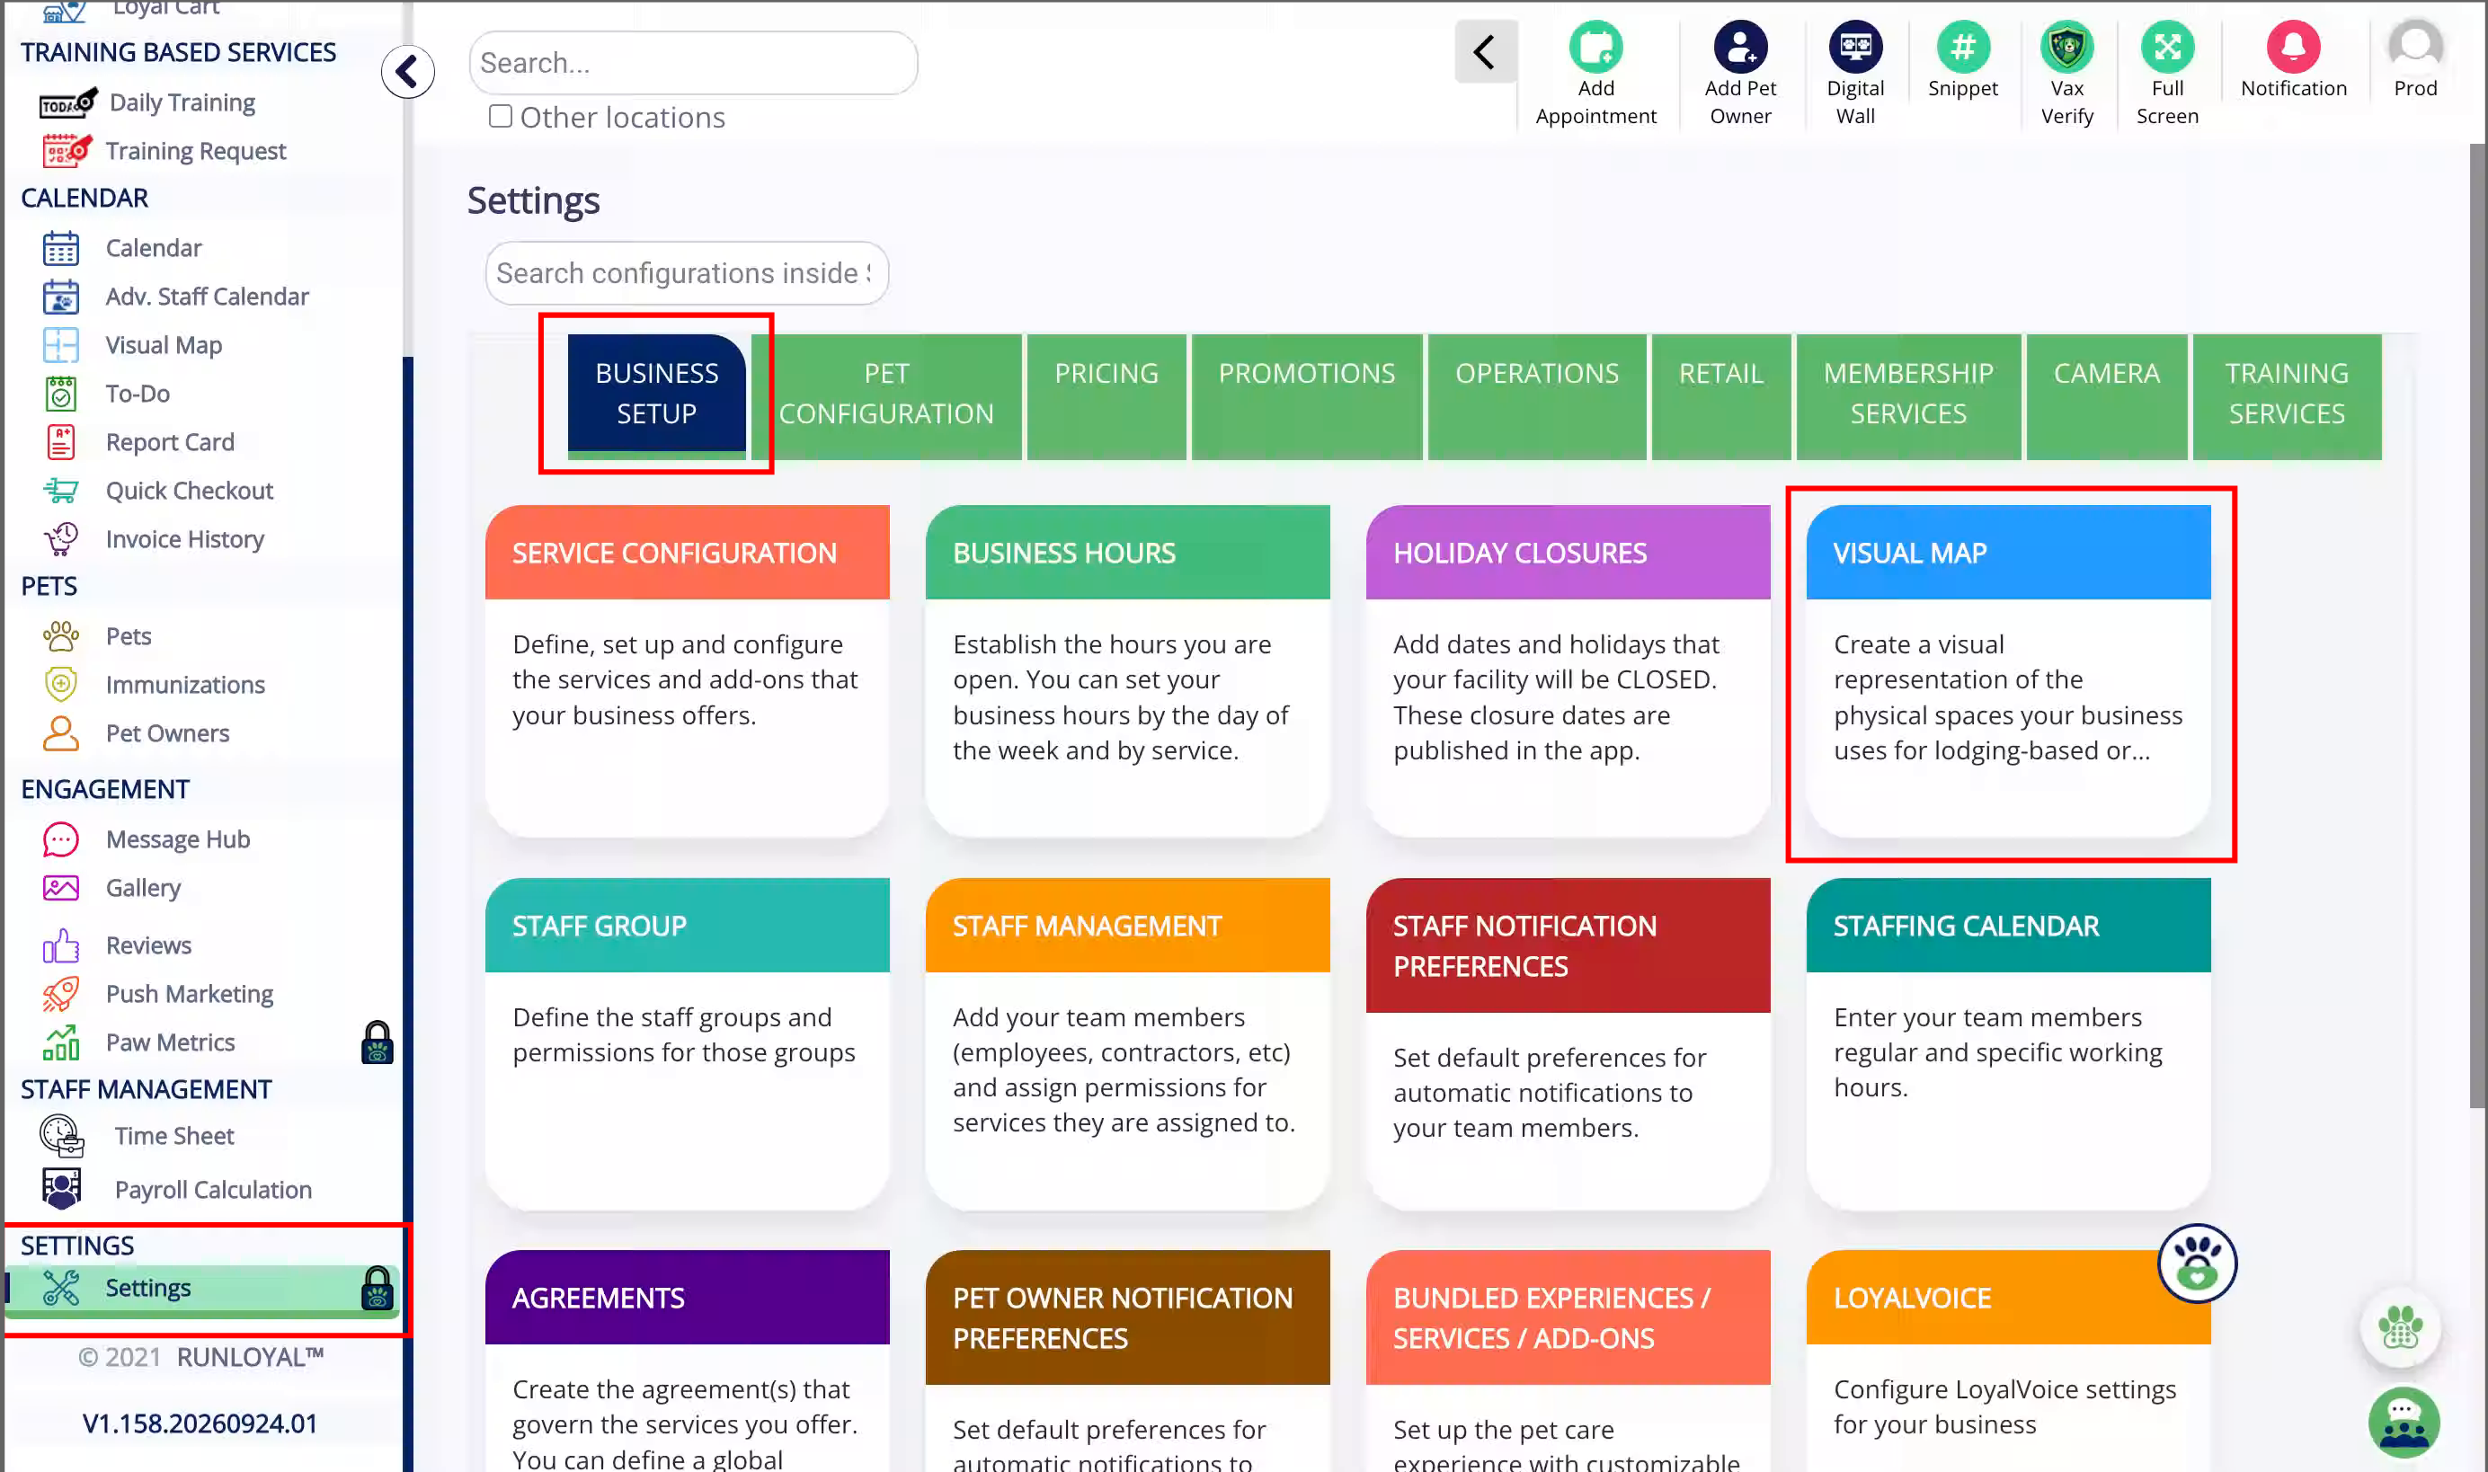Enable the Other locations checkbox
Viewport: 2488px width, 1472px height.
click(500, 116)
